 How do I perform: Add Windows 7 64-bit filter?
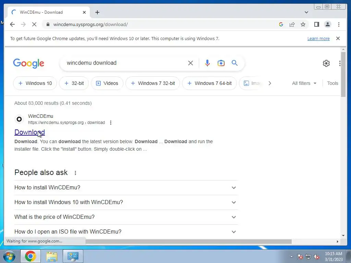tap(209, 83)
